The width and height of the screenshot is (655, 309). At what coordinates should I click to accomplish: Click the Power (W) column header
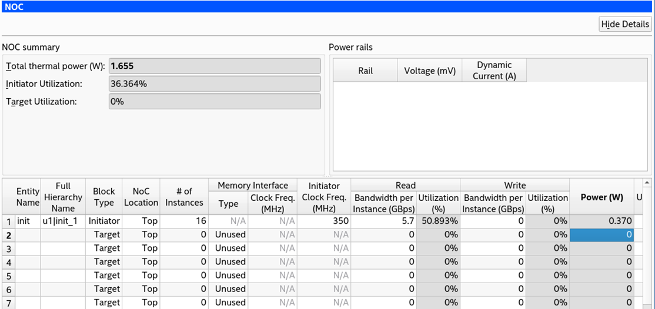[x=601, y=197]
